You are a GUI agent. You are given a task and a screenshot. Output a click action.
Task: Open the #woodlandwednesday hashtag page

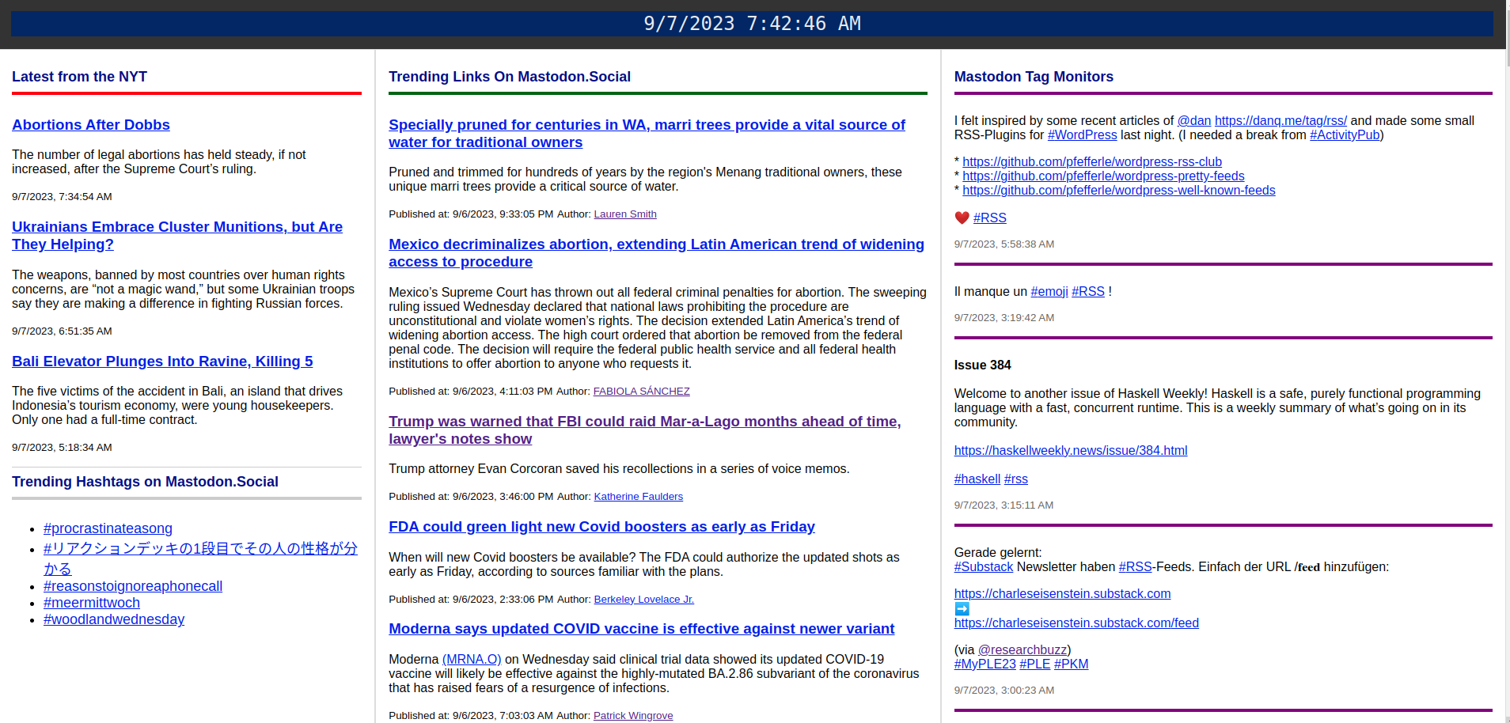113,619
